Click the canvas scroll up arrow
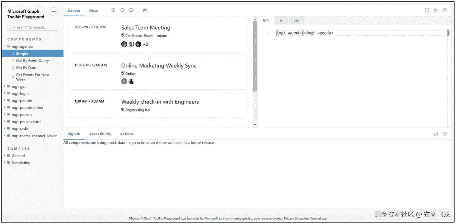Screen dimensions: 456x224 point(255,19)
